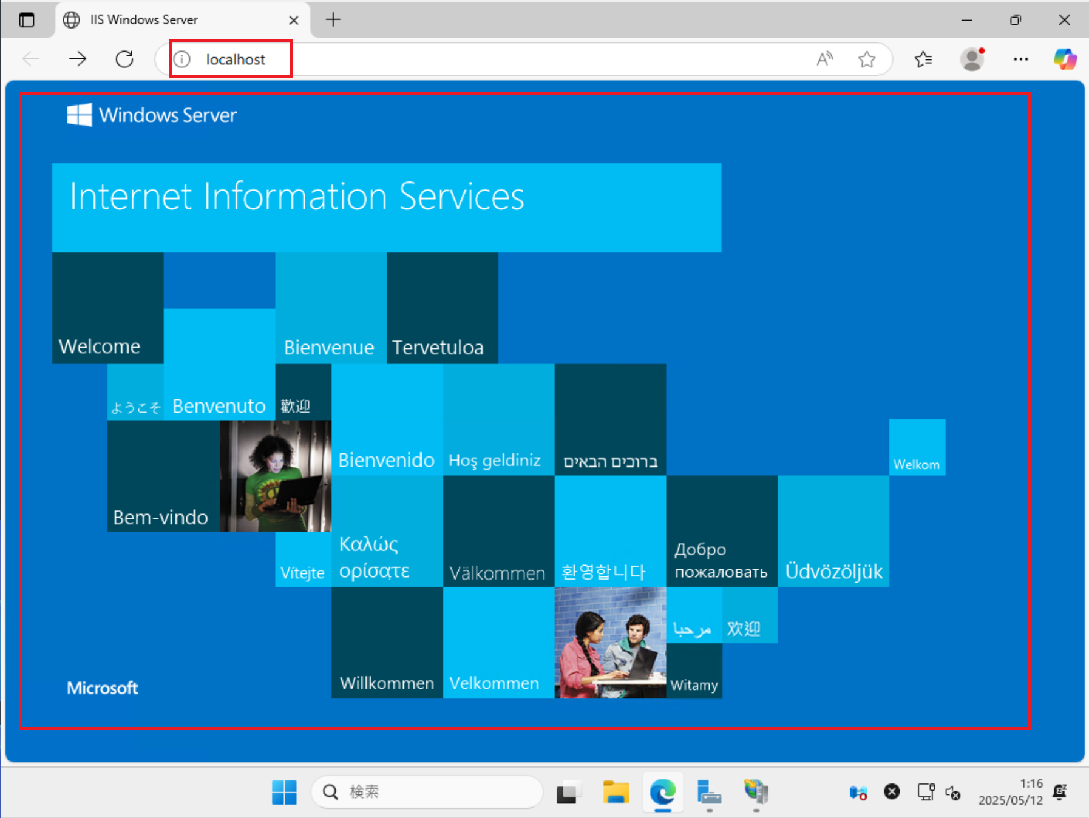Open Settings and more menu
Screen dimensions: 1089x818
[x=1021, y=59]
